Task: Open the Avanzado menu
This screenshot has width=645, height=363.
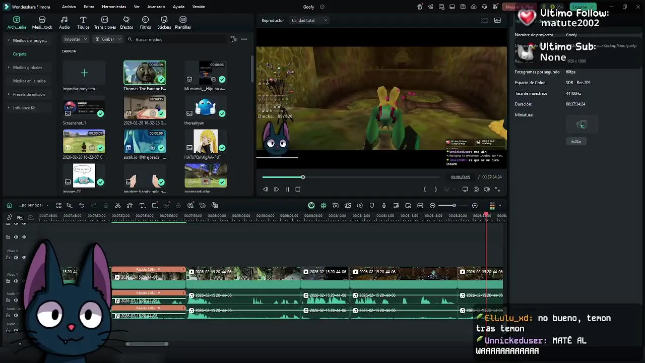Action: point(156,7)
